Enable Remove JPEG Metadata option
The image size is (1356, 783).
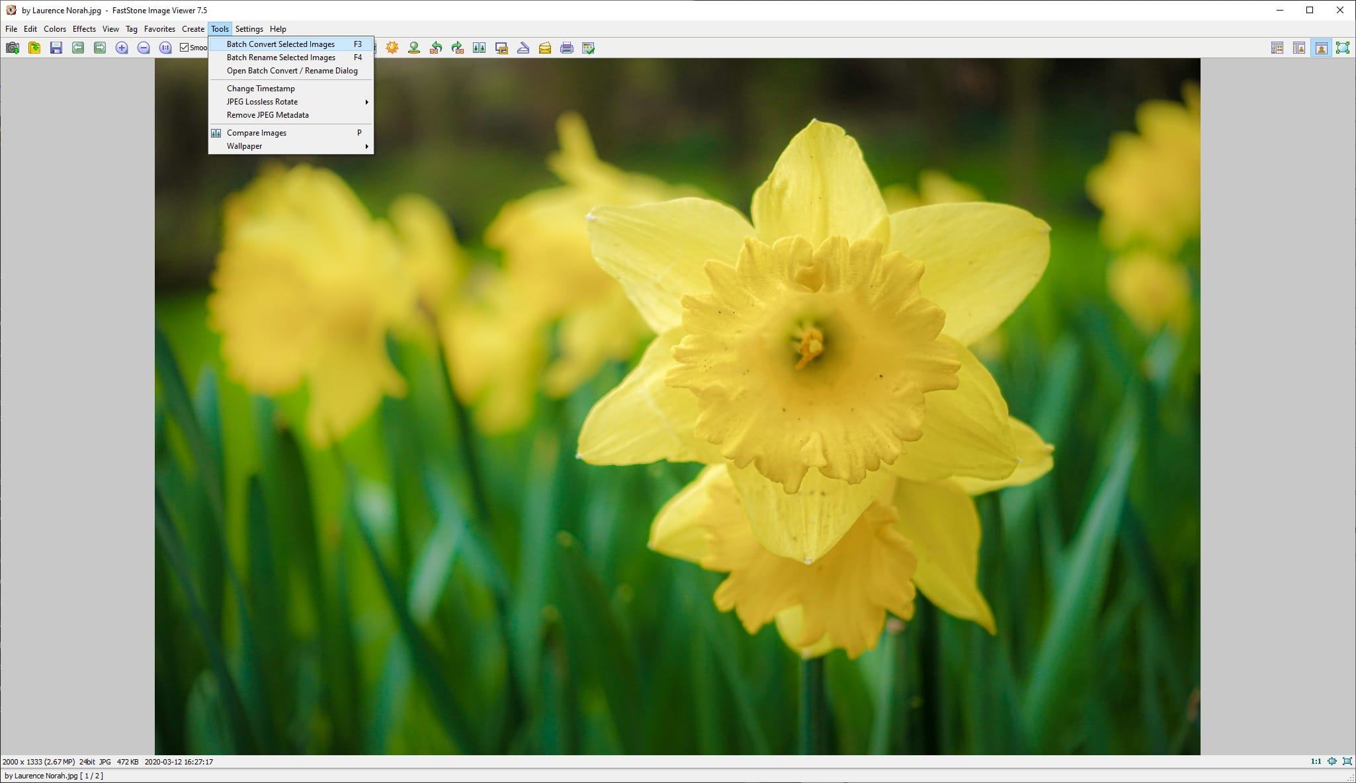(267, 114)
